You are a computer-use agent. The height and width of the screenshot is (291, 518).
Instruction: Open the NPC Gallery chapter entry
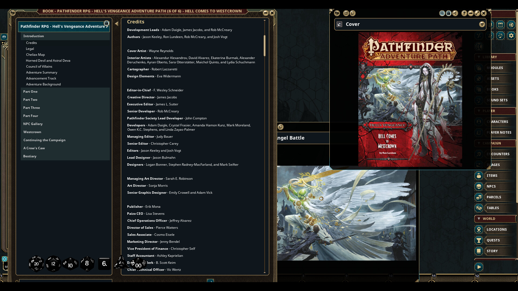pos(33,124)
